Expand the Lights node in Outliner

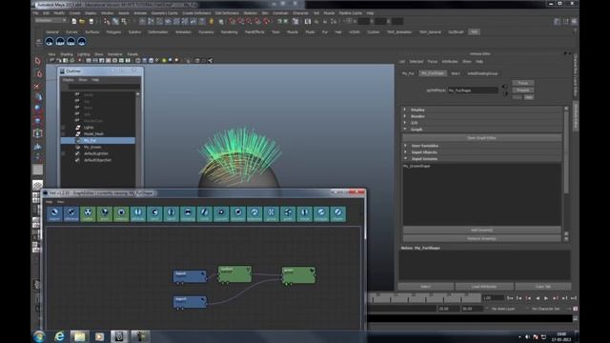tap(63, 128)
